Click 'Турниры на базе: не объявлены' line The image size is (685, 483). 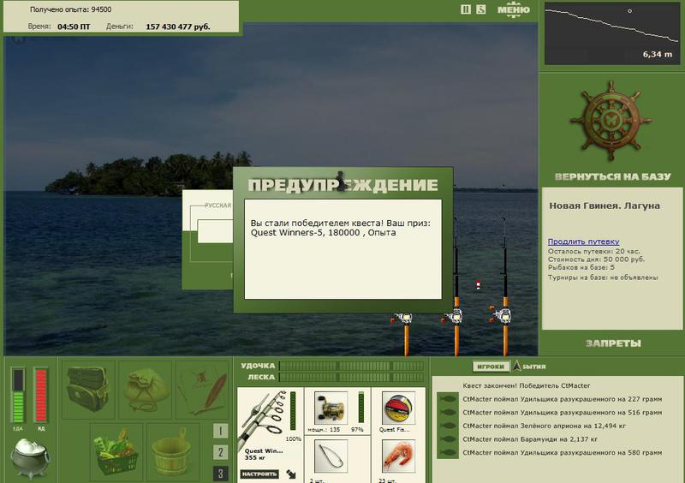(x=603, y=277)
